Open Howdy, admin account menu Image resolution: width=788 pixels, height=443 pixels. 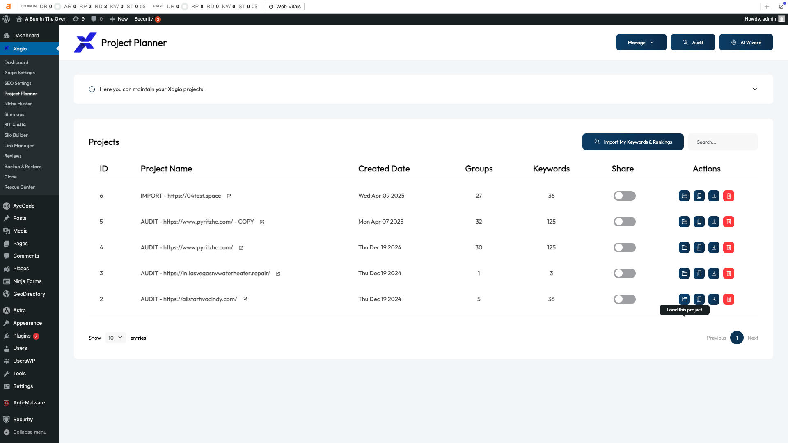(764, 19)
